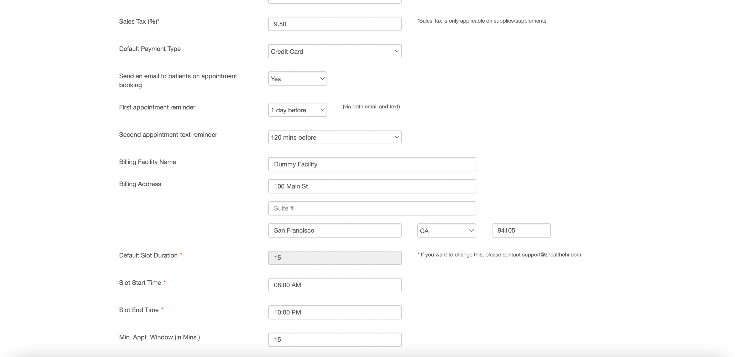Click the Min. Appt. Window field
The height and width of the screenshot is (357, 735).
pos(335,340)
